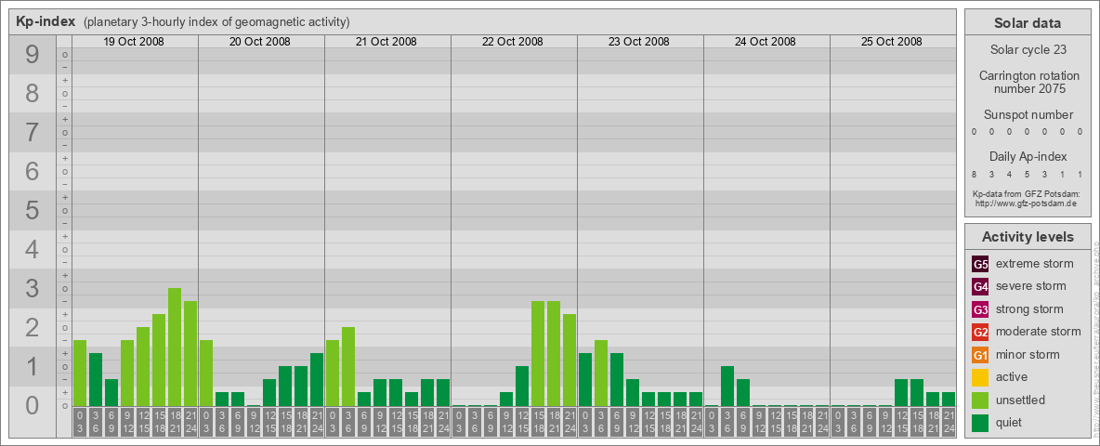Viewport: 1100px width, 446px height.
Task: Click the 24 Oct '9 12' time slot label
Action: (x=758, y=422)
